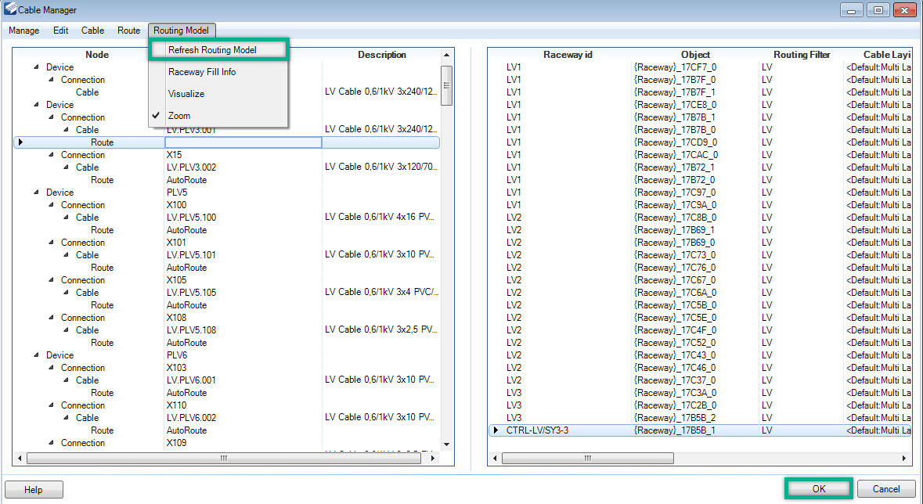This screenshot has height=504, width=923.
Task: Click left pane scroll right arrow
Action: 433,458
